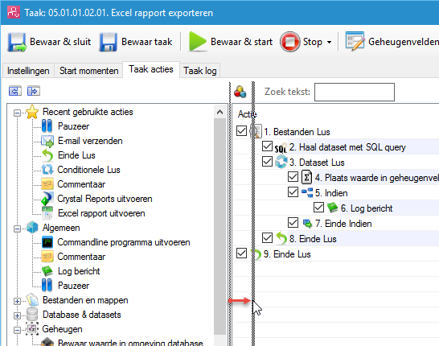Select the Excel rapport uitvoeren action
This screenshot has width=439, height=346.
point(101,213)
